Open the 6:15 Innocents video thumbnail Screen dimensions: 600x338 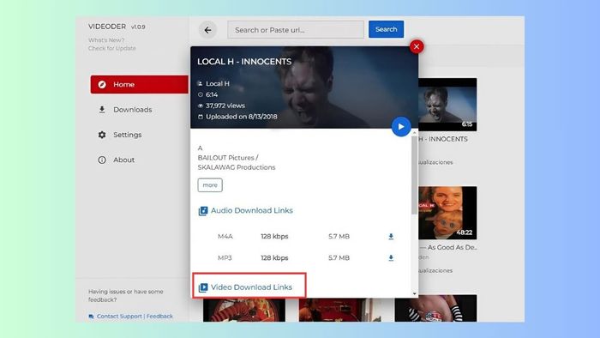447,105
